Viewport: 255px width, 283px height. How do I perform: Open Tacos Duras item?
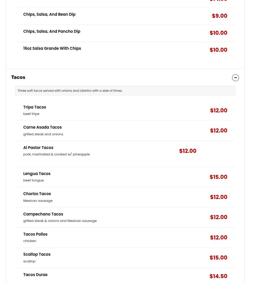[x=35, y=275]
